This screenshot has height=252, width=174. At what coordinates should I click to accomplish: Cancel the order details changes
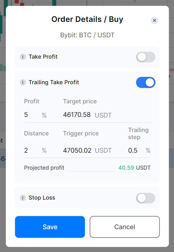tap(125, 227)
